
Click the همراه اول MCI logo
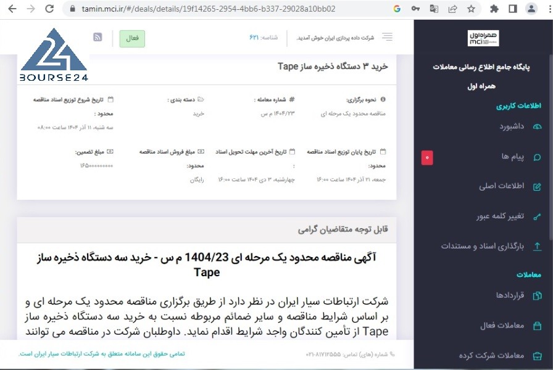[x=483, y=38]
